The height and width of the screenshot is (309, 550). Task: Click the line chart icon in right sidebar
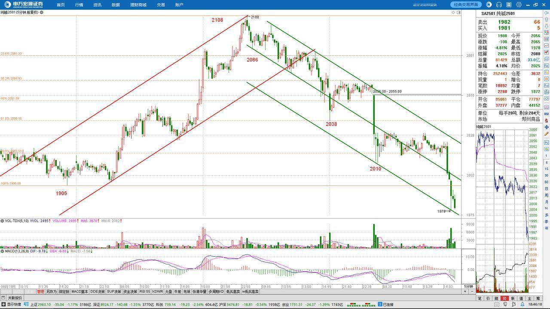click(546, 45)
